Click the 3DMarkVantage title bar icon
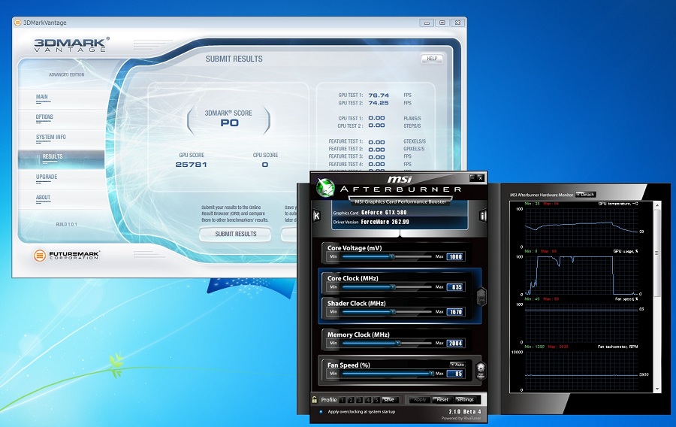This screenshot has width=676, height=427. pyautogui.click(x=18, y=23)
